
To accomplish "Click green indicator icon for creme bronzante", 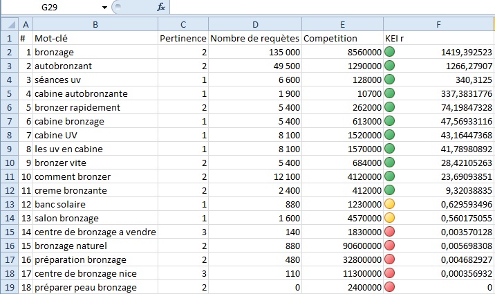I will (390, 190).
